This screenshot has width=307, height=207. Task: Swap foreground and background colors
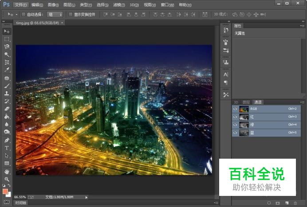[9, 185]
